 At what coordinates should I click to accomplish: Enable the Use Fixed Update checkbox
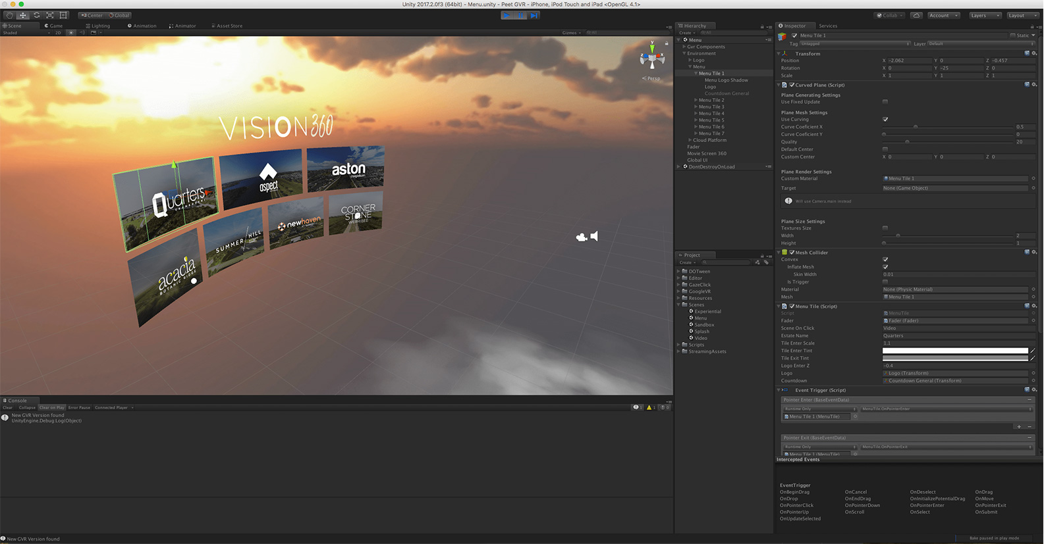coord(885,102)
